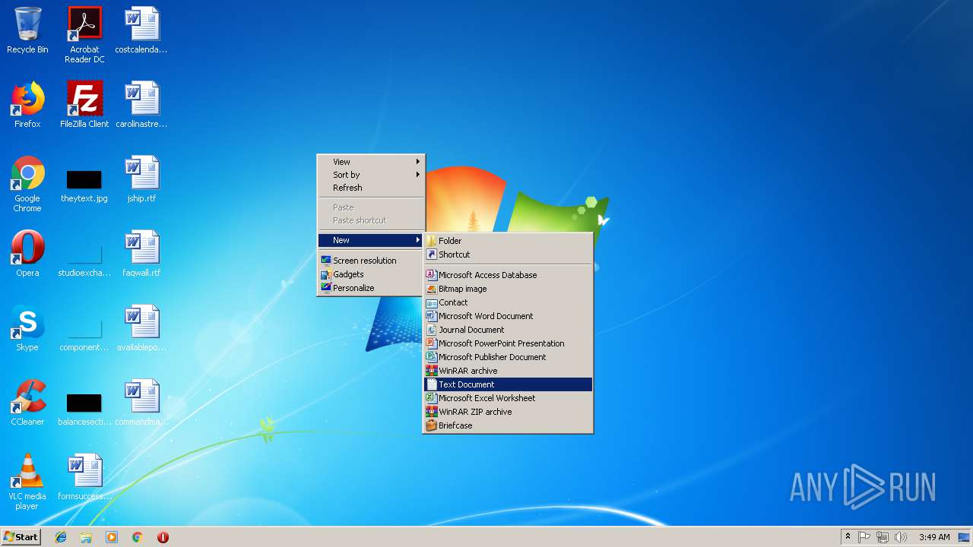973x547 pixels.
Task: Open Action Center flag tray icon
Action: click(x=864, y=537)
